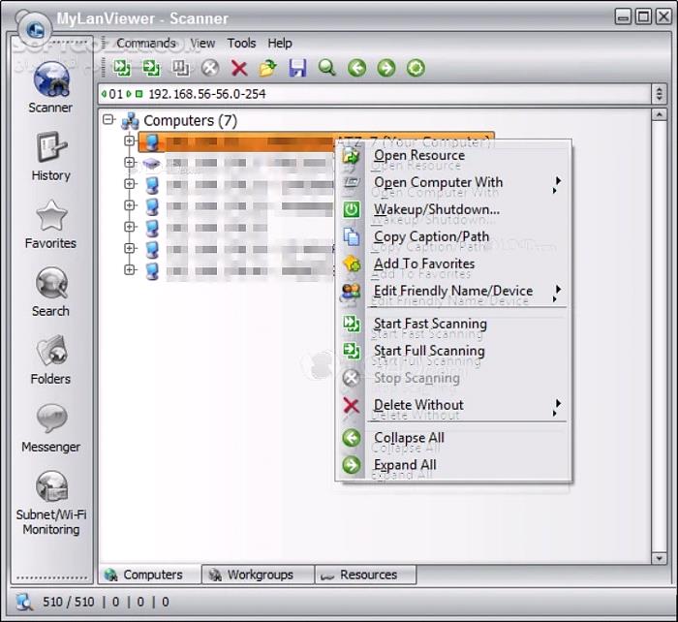Open the Favorites star in the sidebar
The height and width of the screenshot is (622, 678).
click(x=50, y=224)
